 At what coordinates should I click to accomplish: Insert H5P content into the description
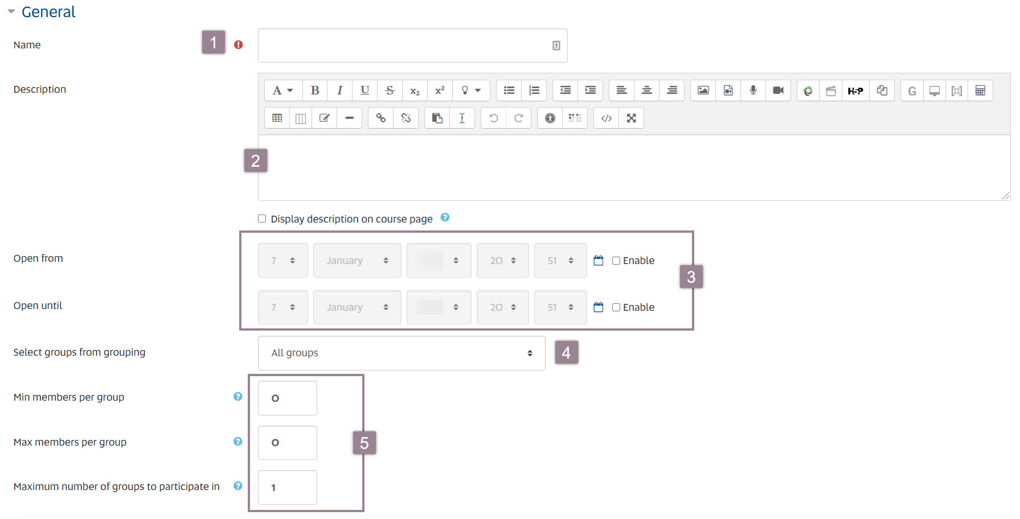tap(855, 90)
